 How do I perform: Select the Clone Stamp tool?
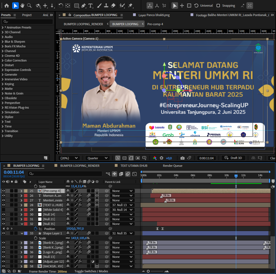[x=106, y=6]
